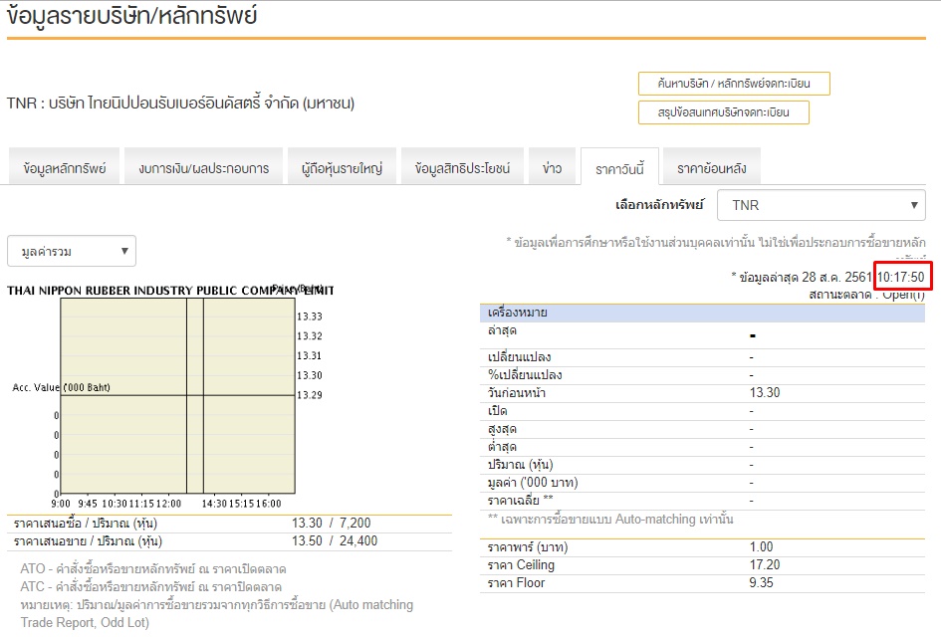The height and width of the screenshot is (637, 941).
Task: Select the ราคาวันนี้ tab
Action: click(620, 169)
